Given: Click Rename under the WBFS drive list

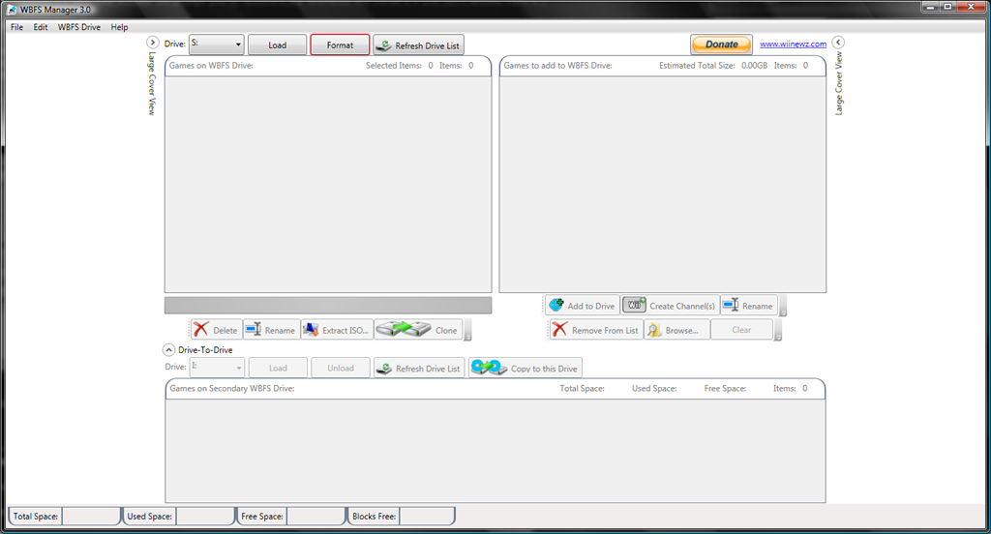Looking at the screenshot, I should [271, 330].
